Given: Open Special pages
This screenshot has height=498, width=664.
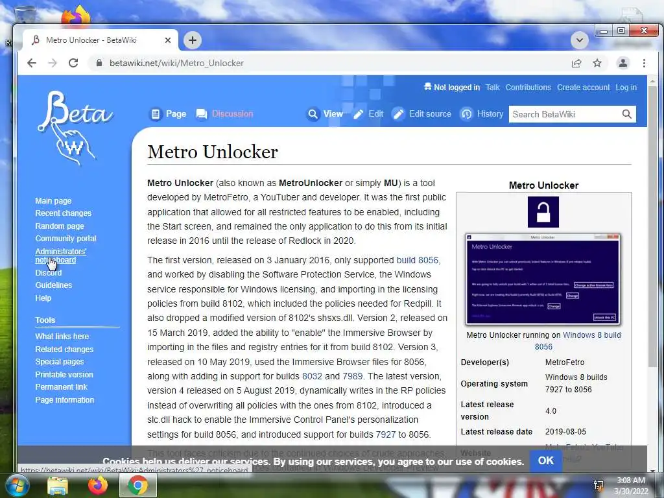Looking at the screenshot, I should coord(59,362).
